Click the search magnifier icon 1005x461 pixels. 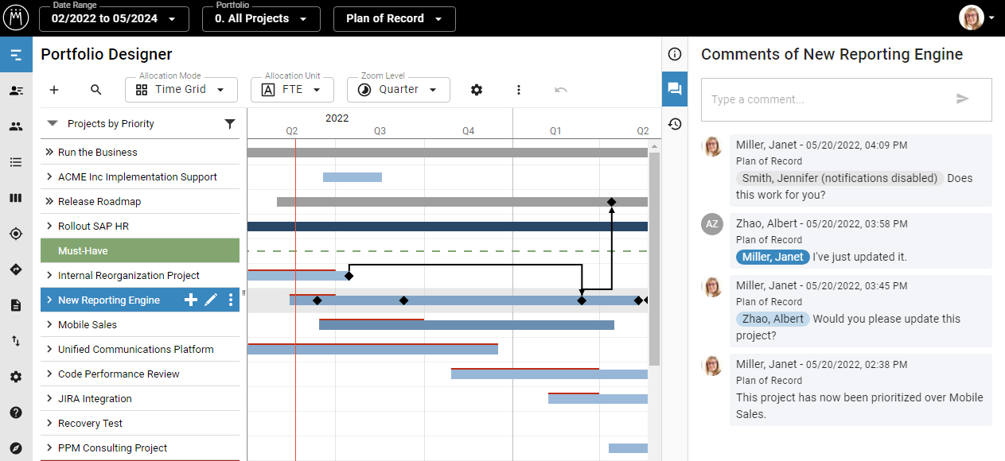[96, 90]
